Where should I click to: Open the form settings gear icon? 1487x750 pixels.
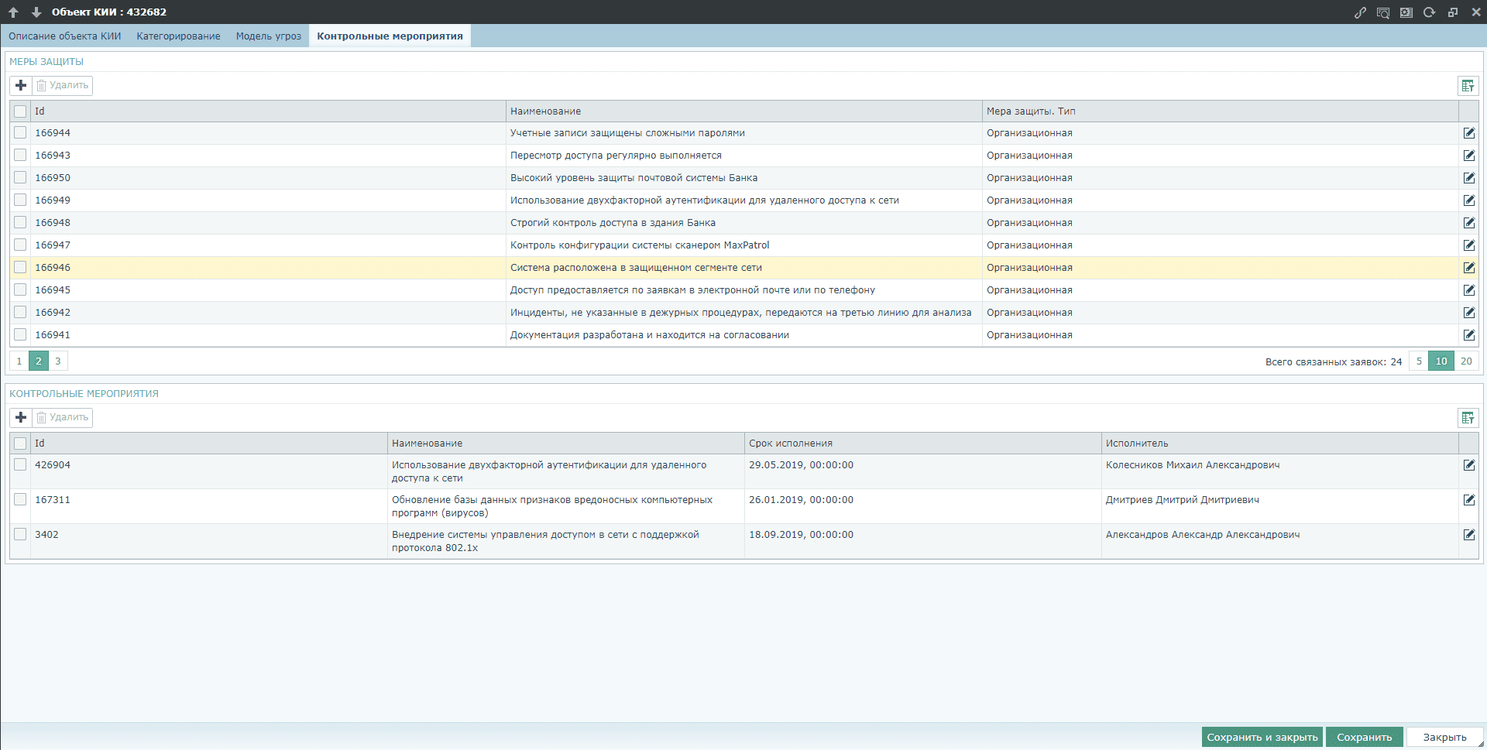coord(1406,12)
